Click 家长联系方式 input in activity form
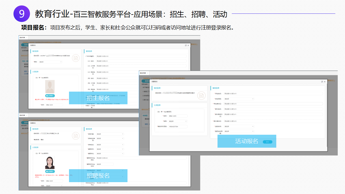Image resolution: width=345 pixels, height=194 pixels. click(273, 115)
